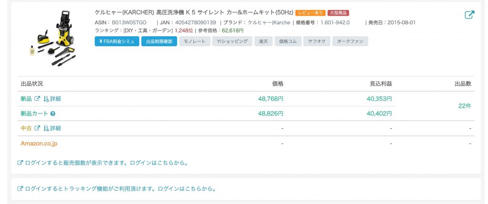The width and height of the screenshot is (488, 204).
Task: Open FBA料金シミュ fee simulator
Action: pos(117,41)
